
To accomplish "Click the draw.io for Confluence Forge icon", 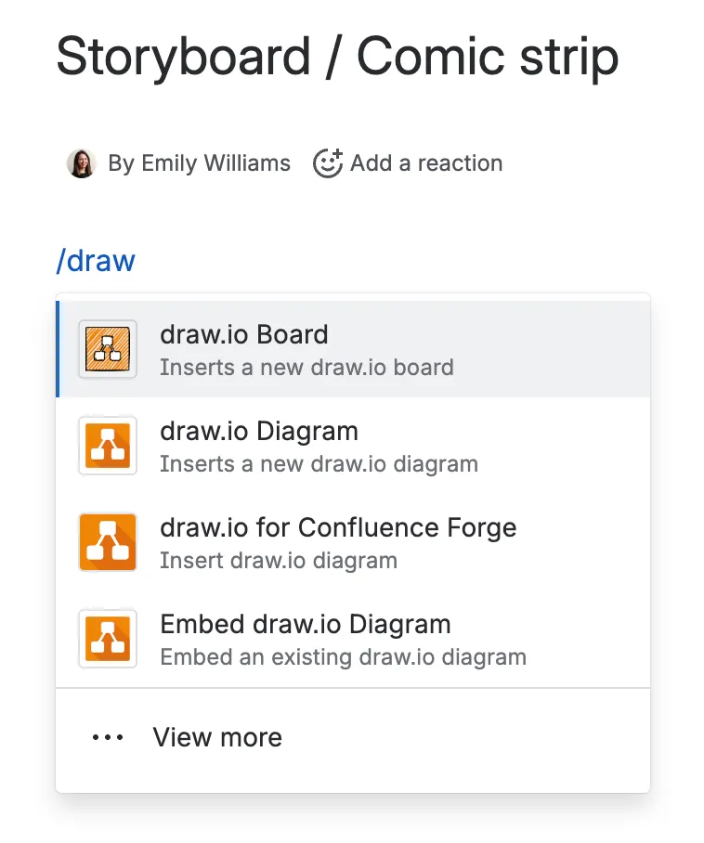I will click(108, 542).
